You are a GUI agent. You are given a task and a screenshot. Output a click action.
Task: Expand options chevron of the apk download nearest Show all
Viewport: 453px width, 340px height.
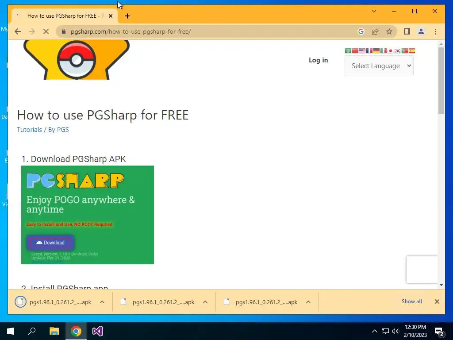tap(308, 302)
